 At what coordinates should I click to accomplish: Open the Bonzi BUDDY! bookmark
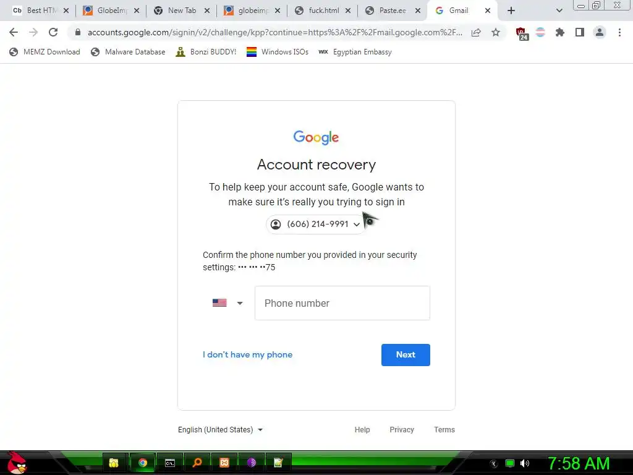pos(206,52)
